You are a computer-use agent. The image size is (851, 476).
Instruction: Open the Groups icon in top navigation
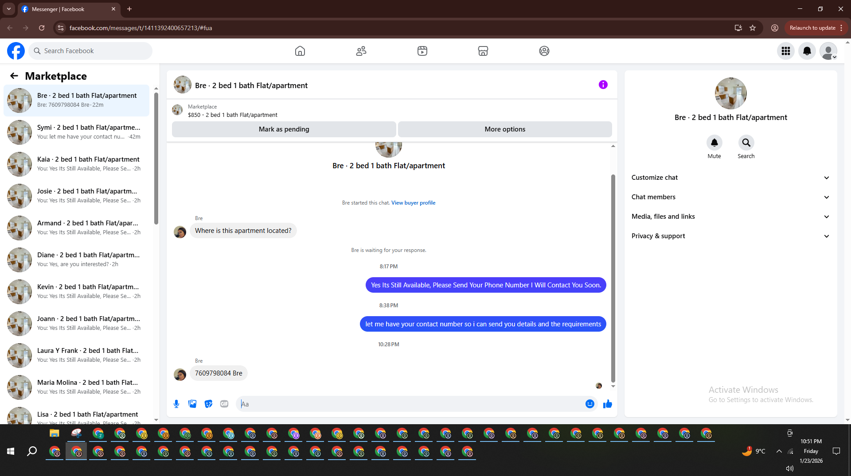[544, 51]
